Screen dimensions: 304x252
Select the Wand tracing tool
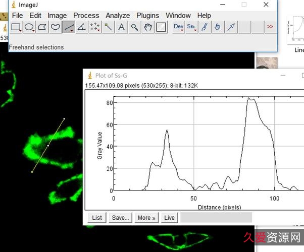(x=108, y=27)
